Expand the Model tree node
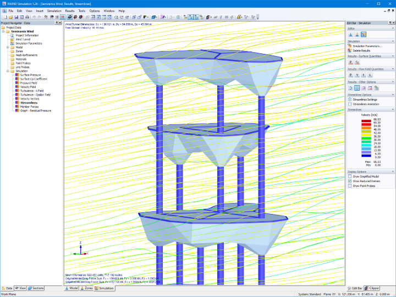 pyautogui.click(x=8, y=47)
